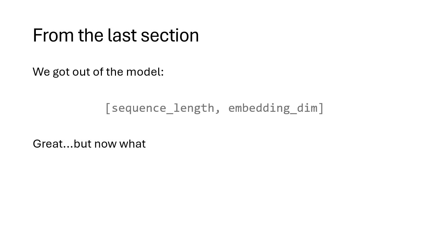Click the code text "sequence_length"
This screenshot has height=241, width=429.
tap(163, 108)
